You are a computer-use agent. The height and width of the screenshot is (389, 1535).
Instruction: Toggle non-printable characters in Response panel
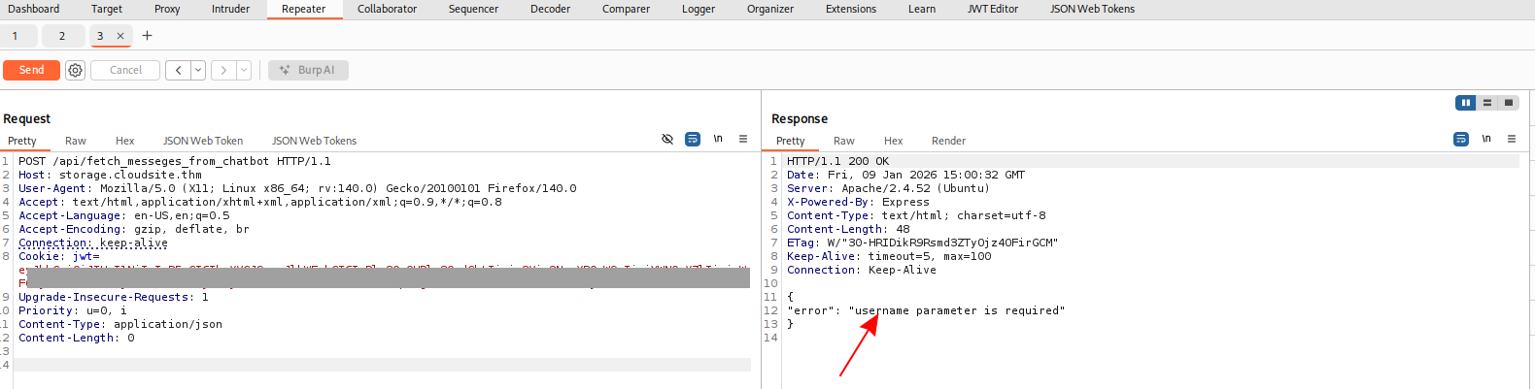[x=1486, y=140]
